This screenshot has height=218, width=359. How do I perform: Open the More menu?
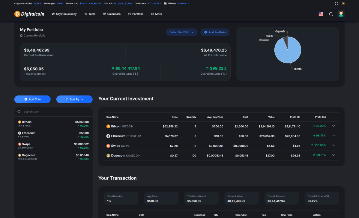157,14
